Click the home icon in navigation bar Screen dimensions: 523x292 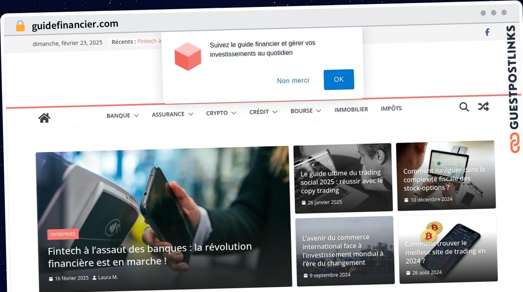point(44,118)
